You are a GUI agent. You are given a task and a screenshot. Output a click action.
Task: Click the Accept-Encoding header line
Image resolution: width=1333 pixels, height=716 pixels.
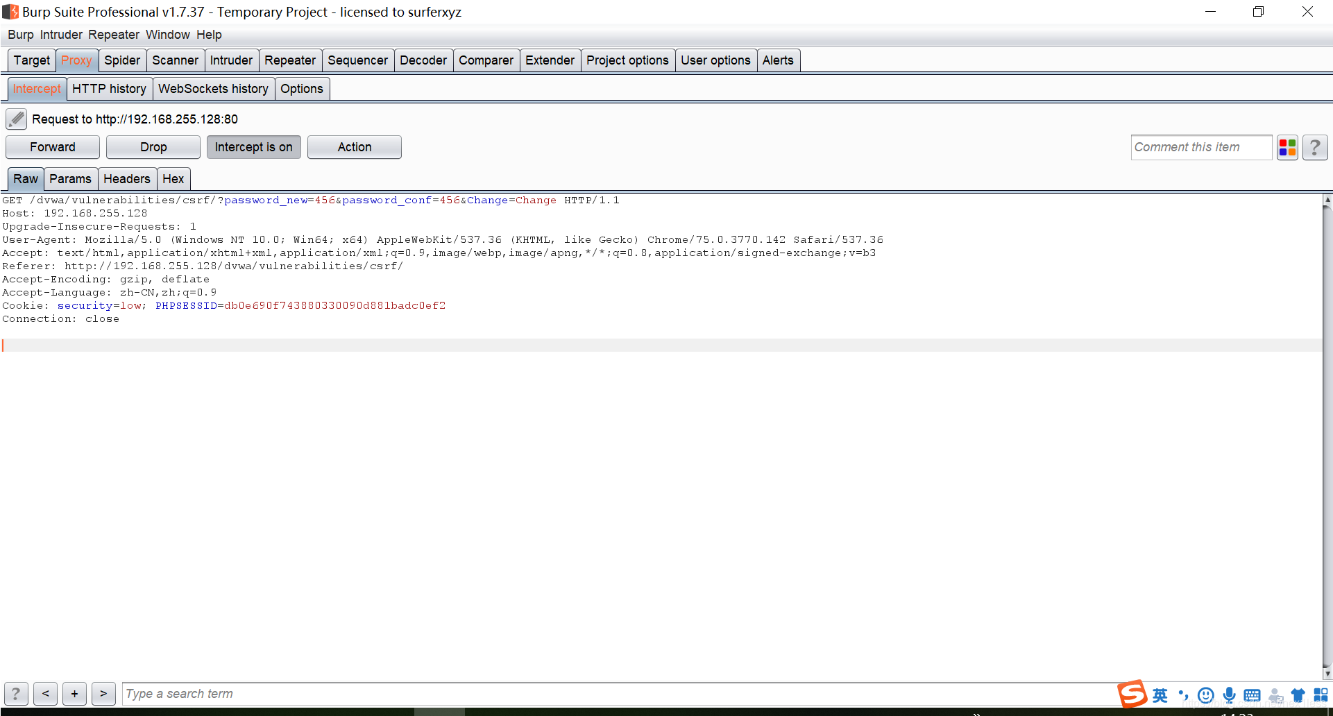coord(106,280)
